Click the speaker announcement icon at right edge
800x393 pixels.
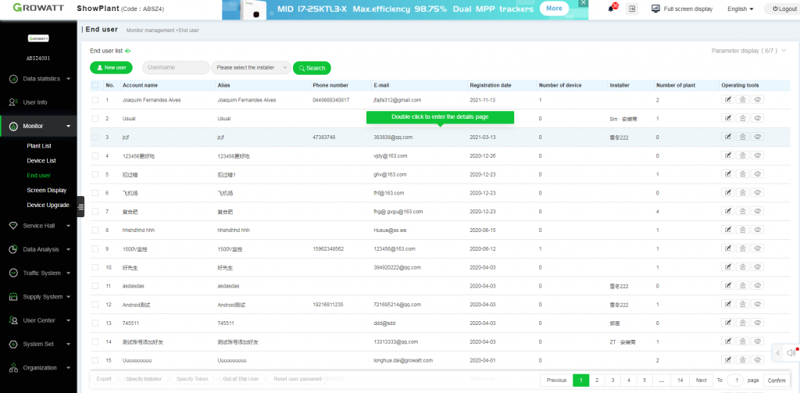pos(791,352)
